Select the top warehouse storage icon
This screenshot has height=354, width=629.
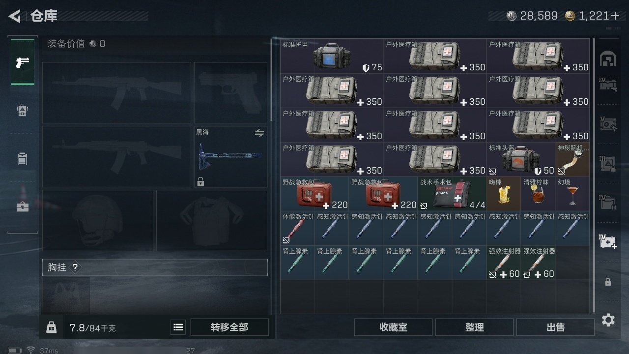pyautogui.click(x=608, y=59)
